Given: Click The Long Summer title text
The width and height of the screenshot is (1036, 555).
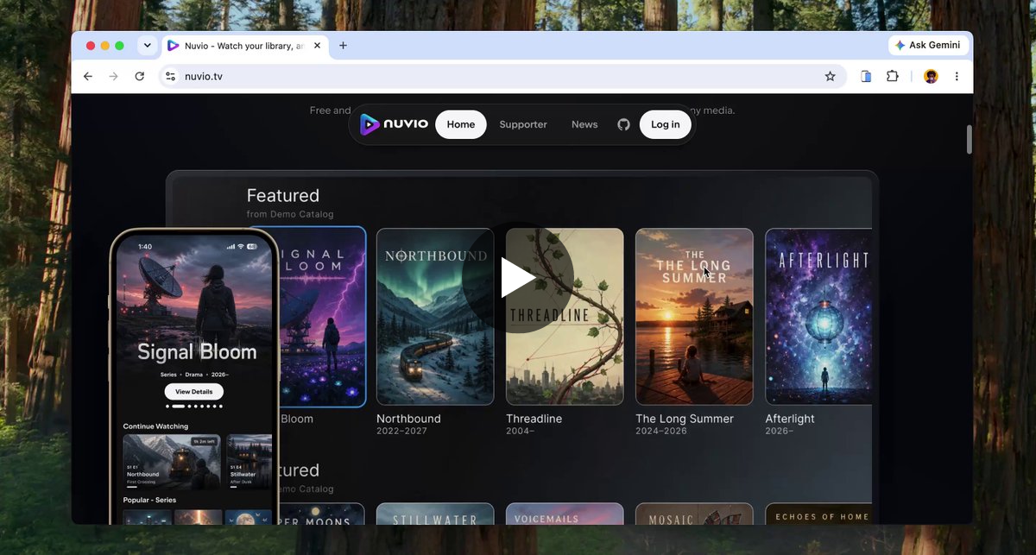Looking at the screenshot, I should click(685, 419).
